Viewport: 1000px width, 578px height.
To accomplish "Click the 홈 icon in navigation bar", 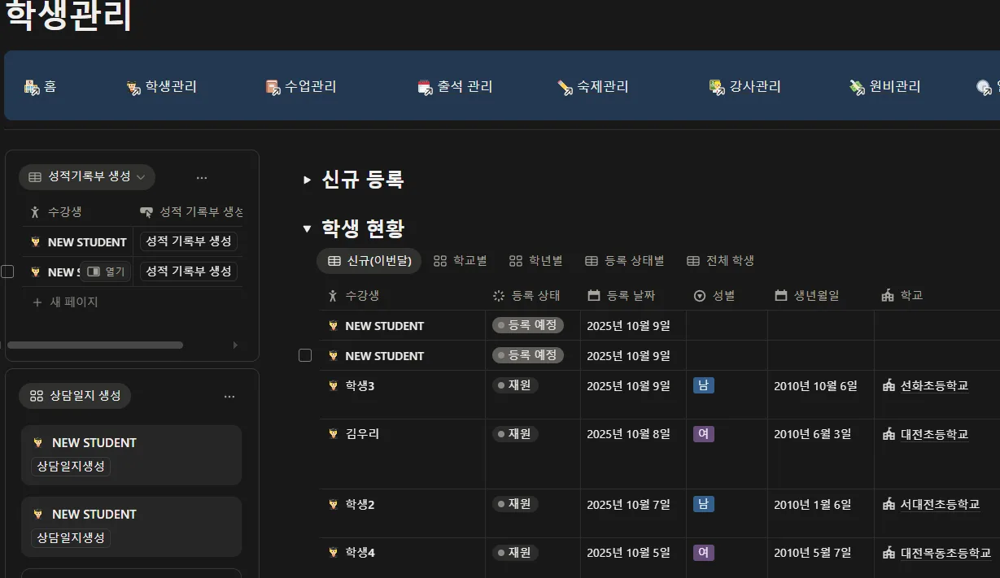I will pos(32,87).
